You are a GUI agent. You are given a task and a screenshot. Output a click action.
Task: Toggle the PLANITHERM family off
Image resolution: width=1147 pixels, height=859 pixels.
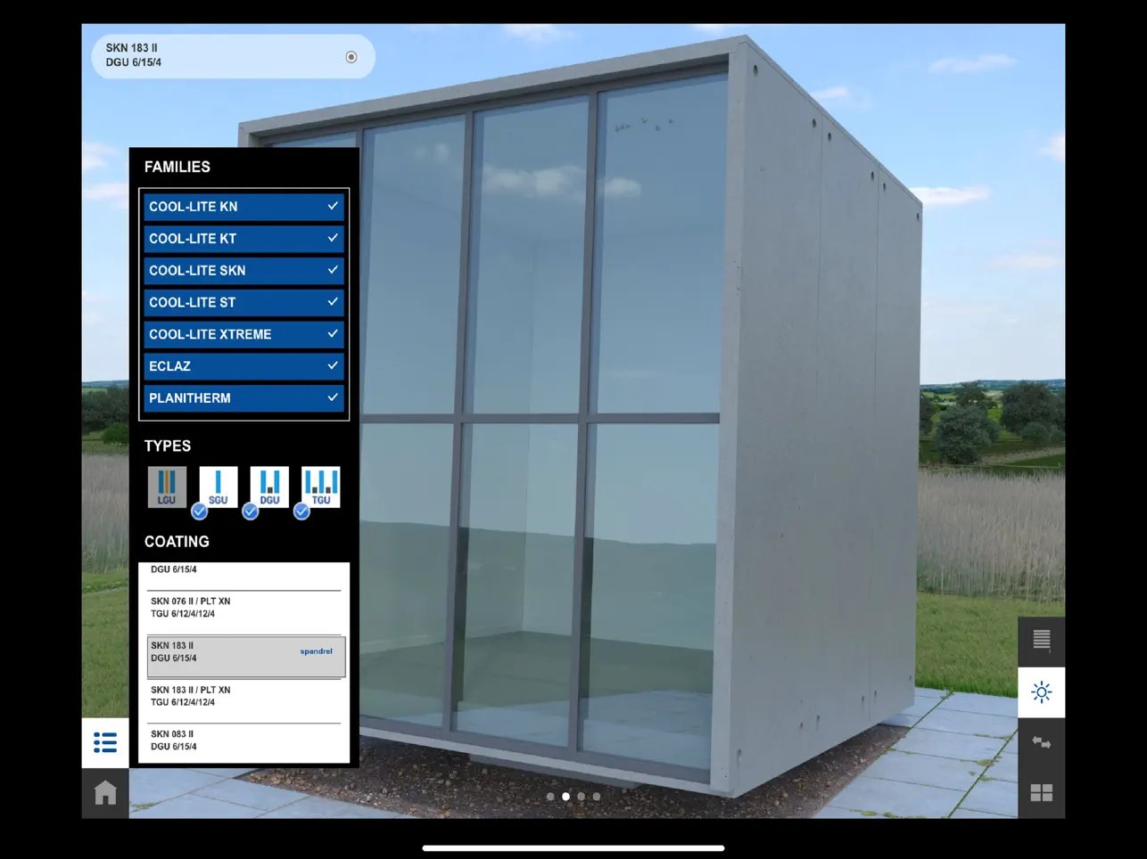click(x=243, y=397)
